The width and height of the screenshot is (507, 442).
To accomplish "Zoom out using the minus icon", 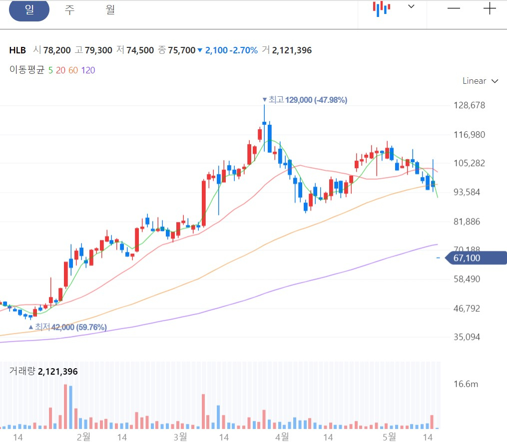I will click(x=454, y=8).
